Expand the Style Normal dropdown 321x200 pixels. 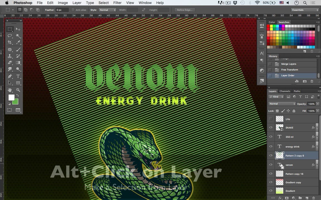point(107,10)
